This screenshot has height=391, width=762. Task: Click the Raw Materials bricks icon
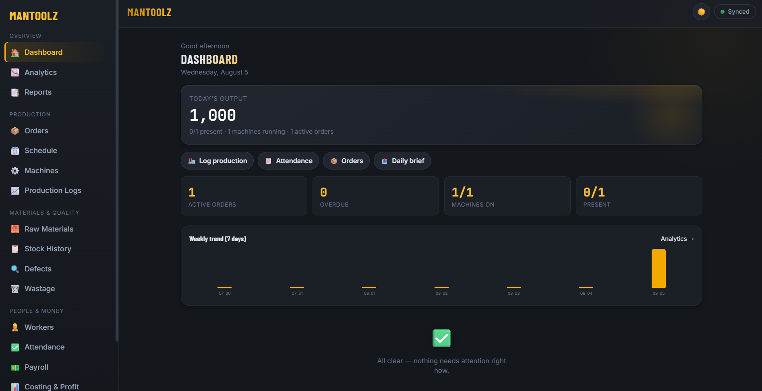coord(15,229)
